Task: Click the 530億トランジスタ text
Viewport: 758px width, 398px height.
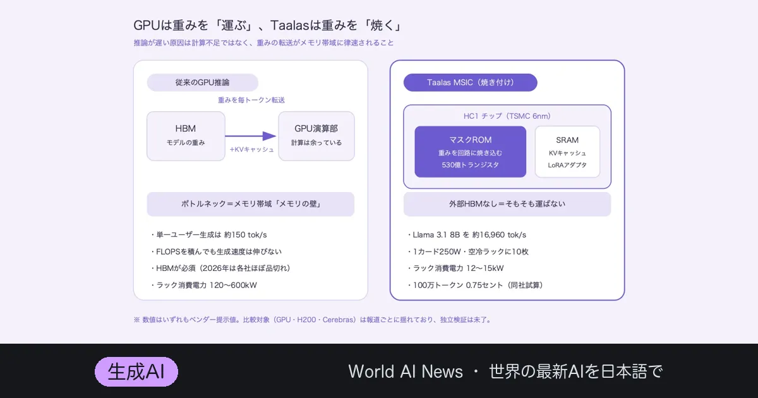Action: (471, 165)
